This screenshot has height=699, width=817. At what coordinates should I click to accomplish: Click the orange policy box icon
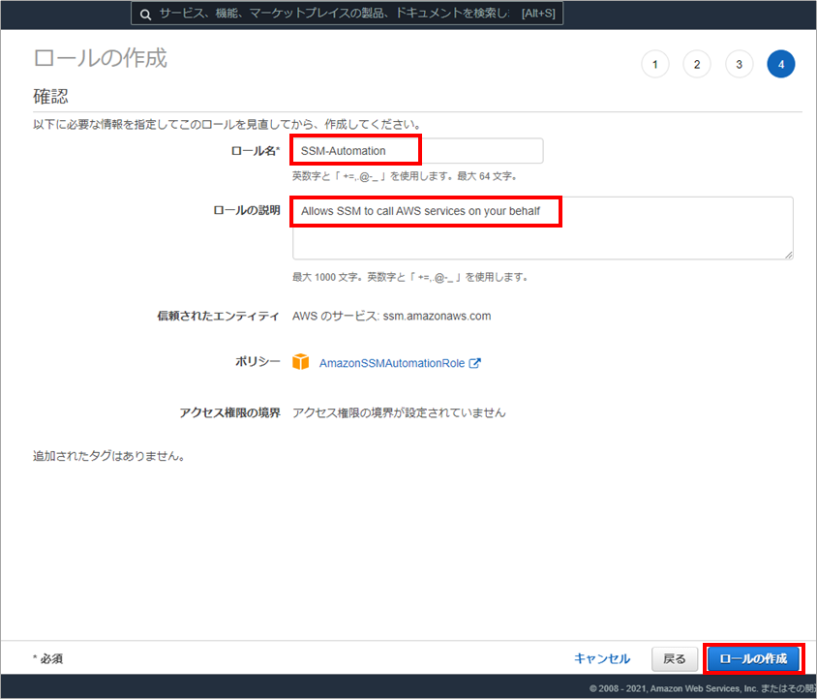[x=301, y=362]
